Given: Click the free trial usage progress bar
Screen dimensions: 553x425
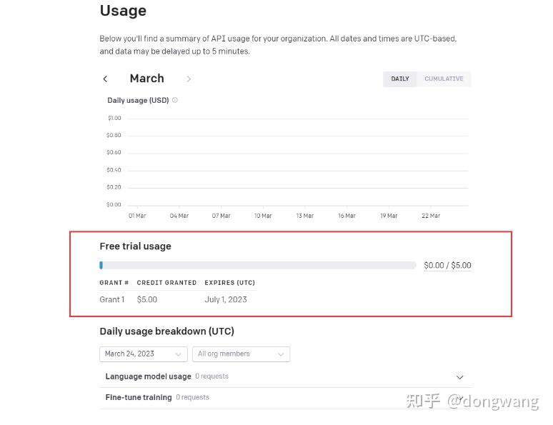Looking at the screenshot, I should pyautogui.click(x=257, y=265).
